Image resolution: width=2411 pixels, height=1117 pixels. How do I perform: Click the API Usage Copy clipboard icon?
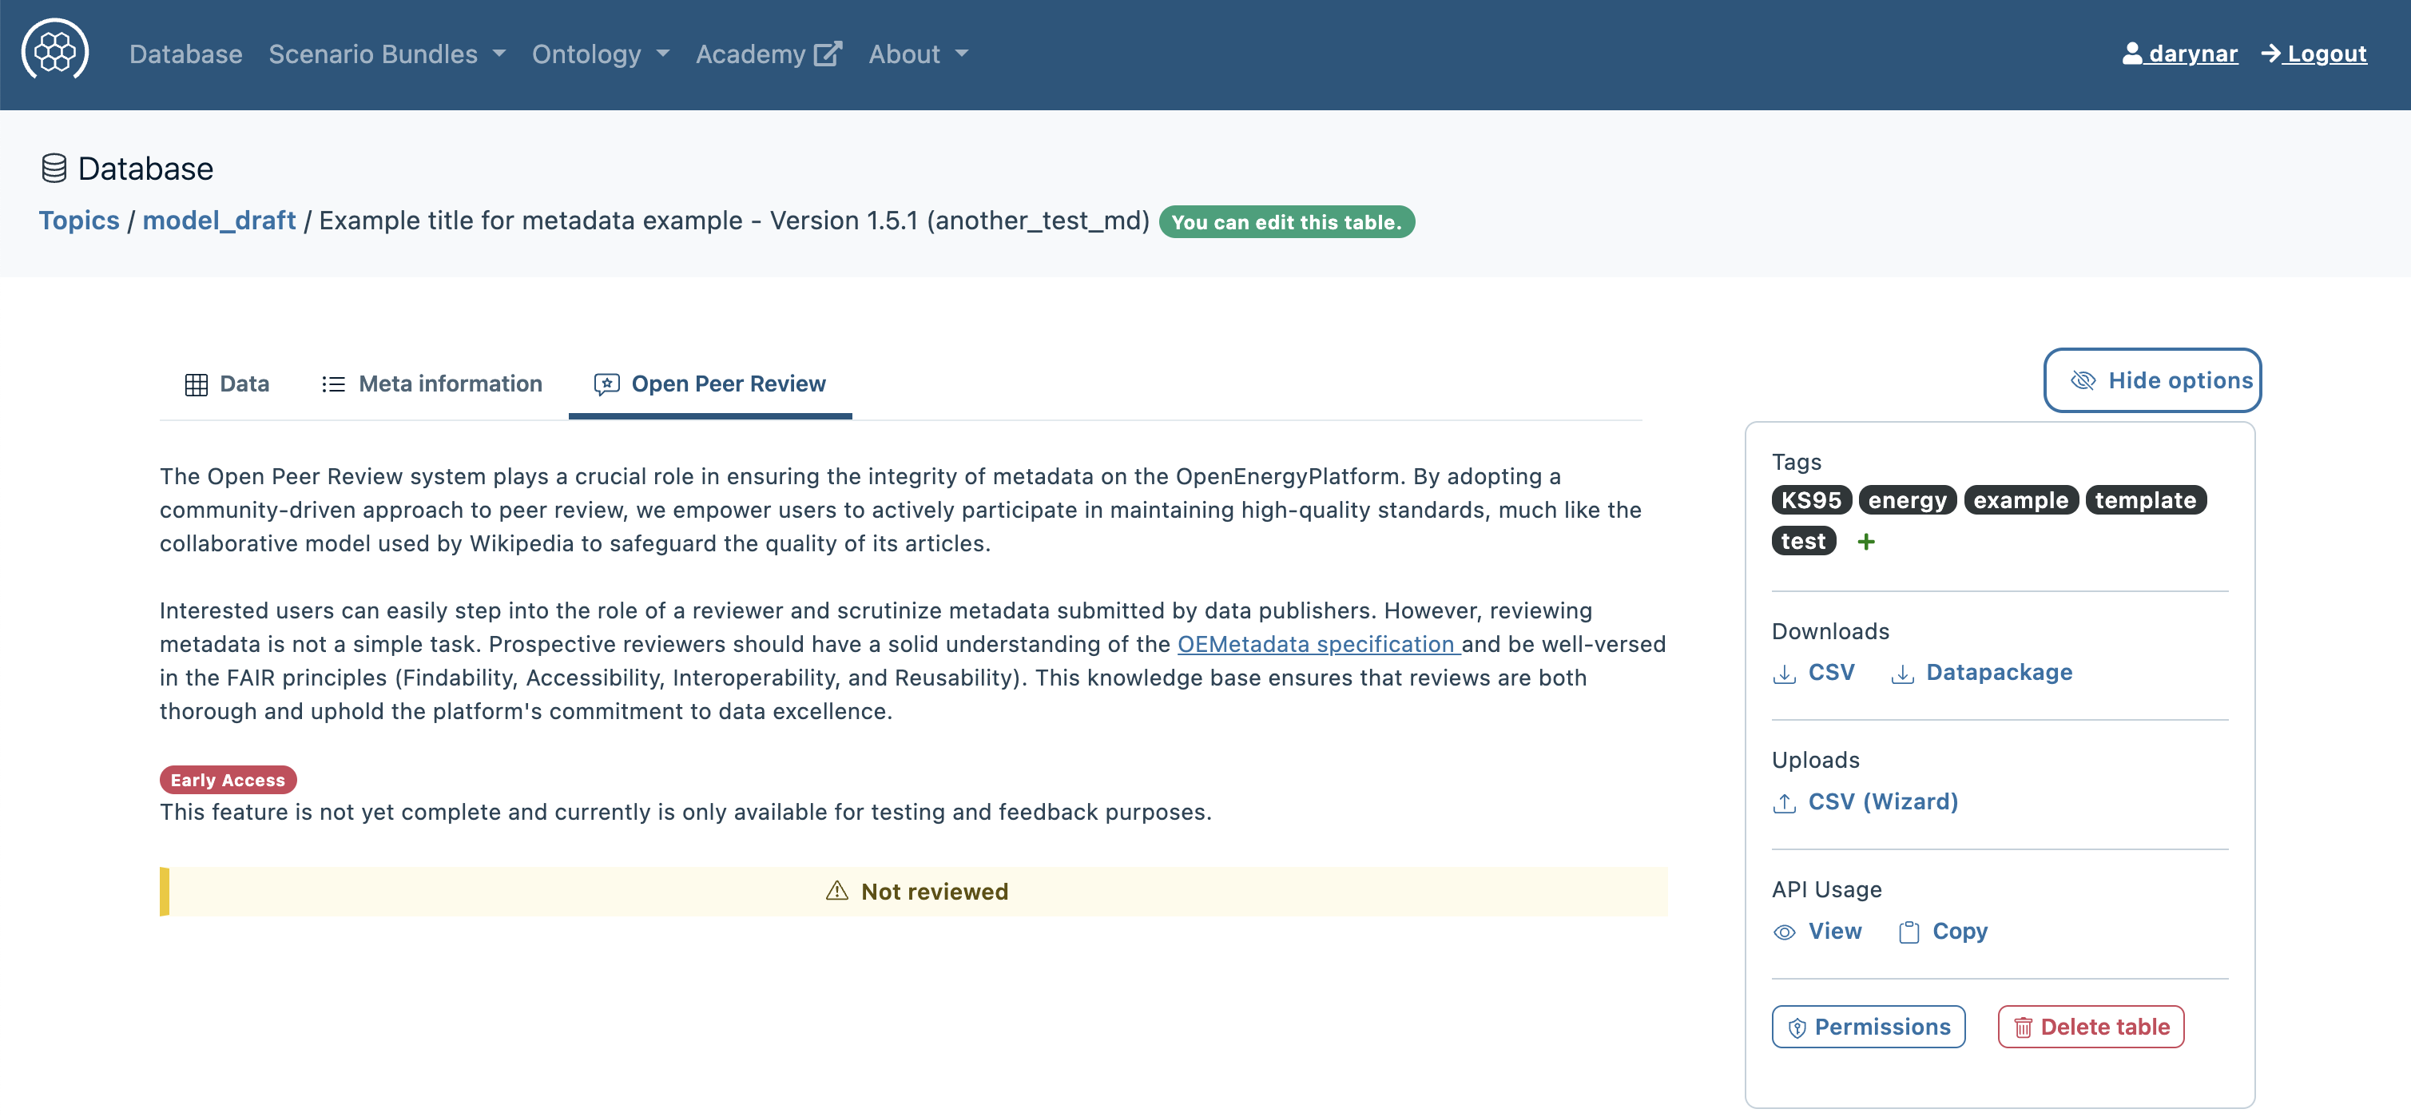click(x=1909, y=932)
